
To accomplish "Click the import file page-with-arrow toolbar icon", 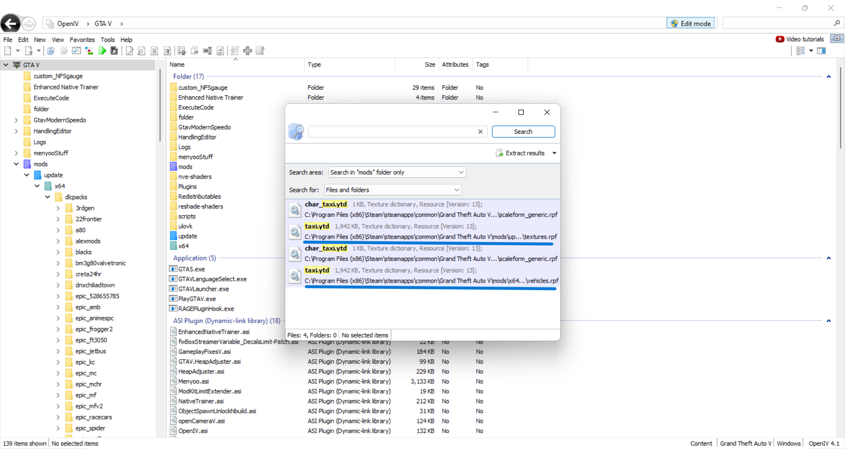I will pyautogui.click(x=29, y=51).
